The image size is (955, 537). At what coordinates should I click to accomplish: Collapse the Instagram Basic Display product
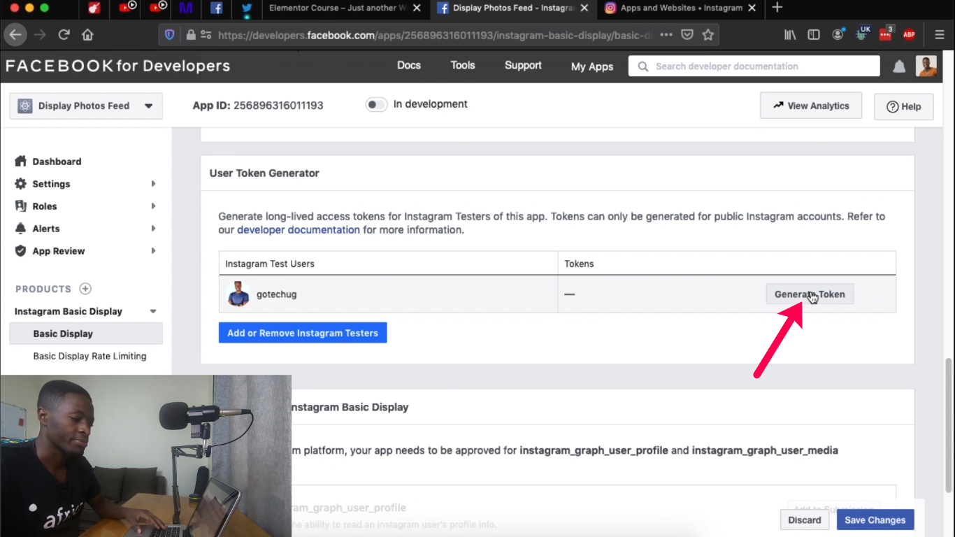point(153,312)
